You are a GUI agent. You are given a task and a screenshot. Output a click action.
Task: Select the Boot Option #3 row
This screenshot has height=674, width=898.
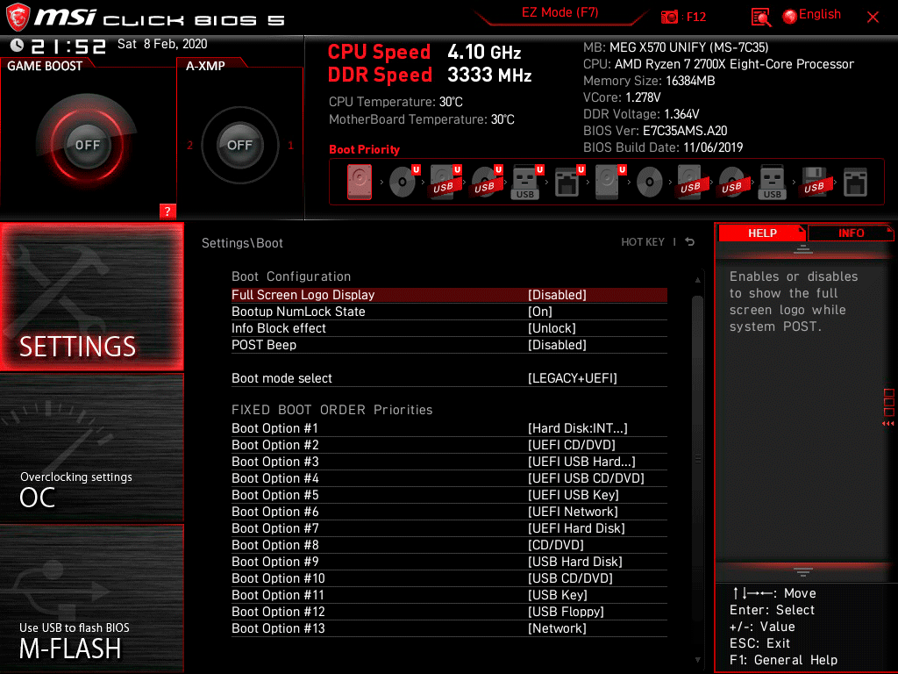pyautogui.click(x=449, y=462)
